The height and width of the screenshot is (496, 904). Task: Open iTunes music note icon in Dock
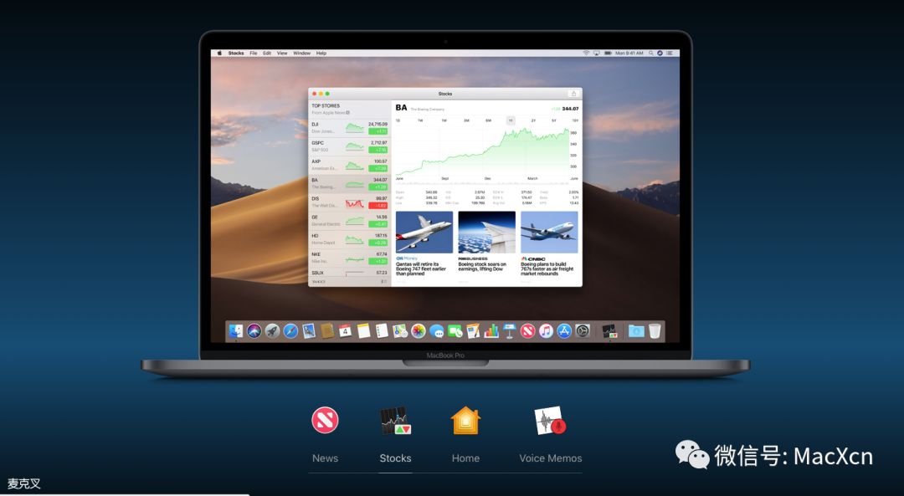point(546,330)
